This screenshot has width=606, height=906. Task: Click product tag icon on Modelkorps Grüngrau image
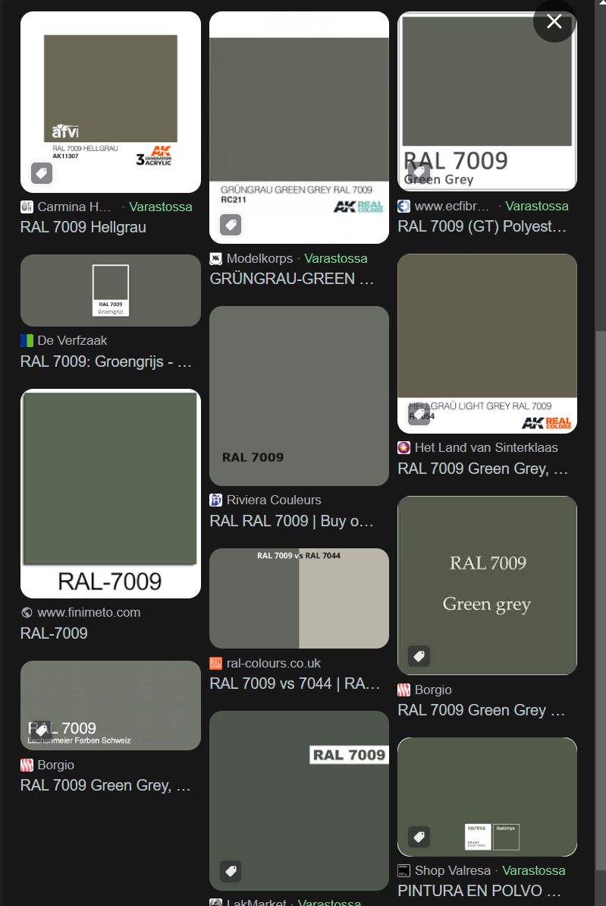tap(231, 224)
